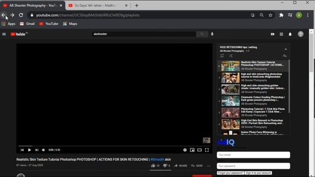Open Chrome's three-dot menu
Viewport: 315px width, 177px height.
(308, 15)
